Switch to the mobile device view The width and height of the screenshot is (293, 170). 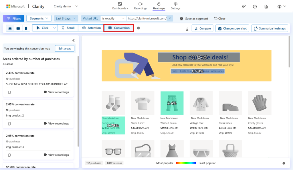26,28
